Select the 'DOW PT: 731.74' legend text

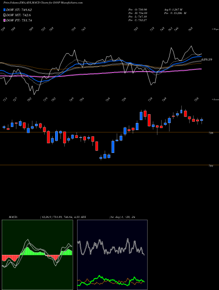point(19,20)
